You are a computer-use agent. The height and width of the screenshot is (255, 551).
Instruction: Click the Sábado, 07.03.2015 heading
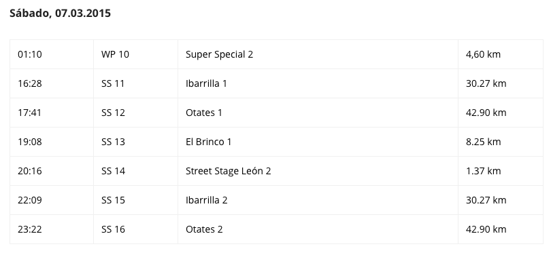[60, 14]
